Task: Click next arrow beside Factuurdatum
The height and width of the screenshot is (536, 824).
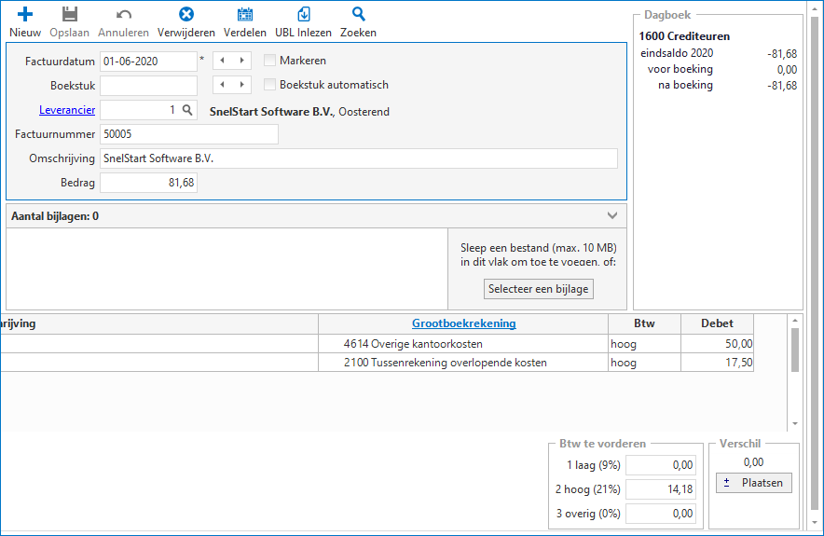Action: click(242, 61)
